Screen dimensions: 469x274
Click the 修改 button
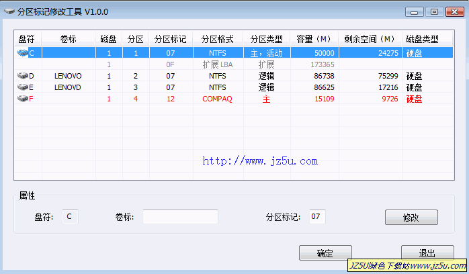[x=411, y=217]
